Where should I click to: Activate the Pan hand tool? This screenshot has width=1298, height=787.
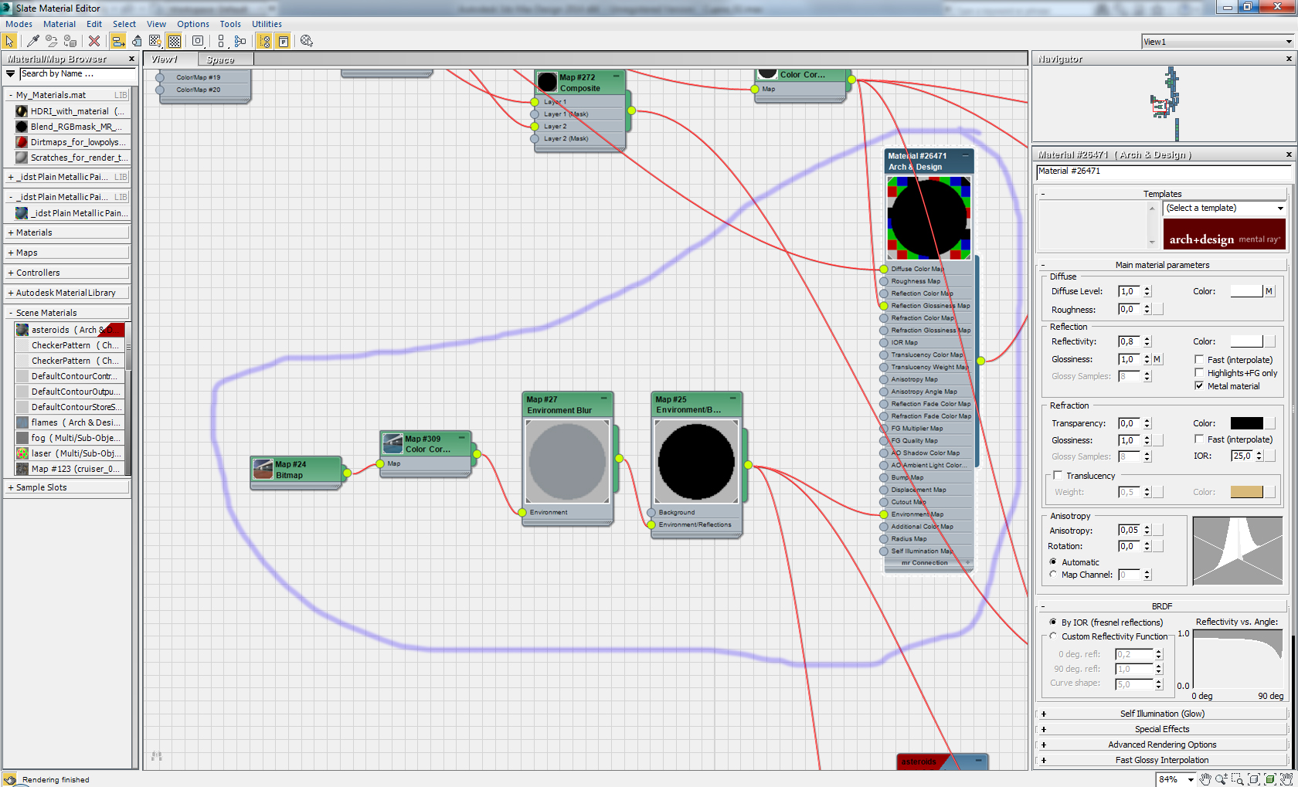(1205, 779)
